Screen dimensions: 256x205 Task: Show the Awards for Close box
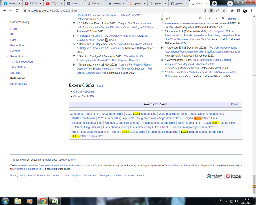(x=235, y=104)
